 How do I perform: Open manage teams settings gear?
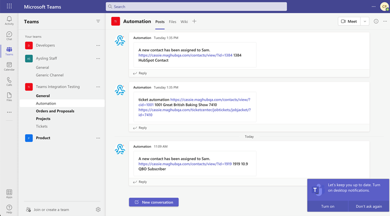[x=98, y=210]
